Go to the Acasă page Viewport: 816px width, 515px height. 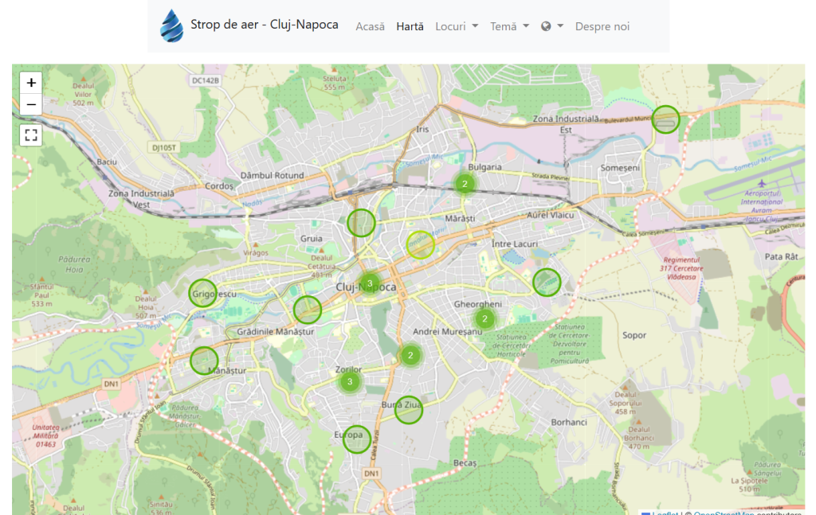pos(370,26)
